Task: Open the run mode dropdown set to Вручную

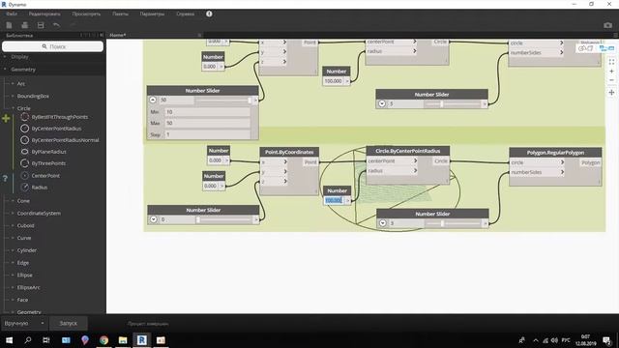Action: (24, 323)
